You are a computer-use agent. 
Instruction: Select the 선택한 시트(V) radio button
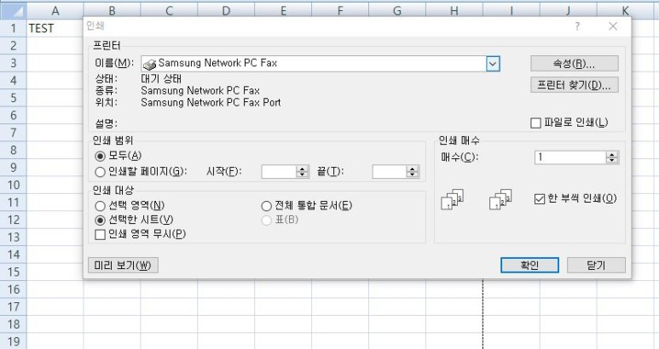pos(100,220)
